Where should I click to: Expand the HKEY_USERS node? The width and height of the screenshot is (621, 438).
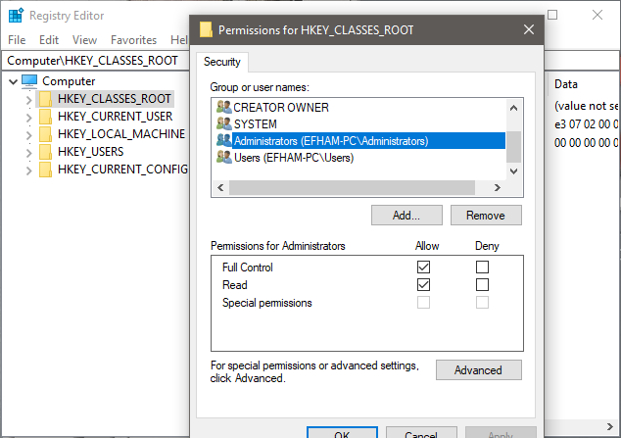click(29, 153)
